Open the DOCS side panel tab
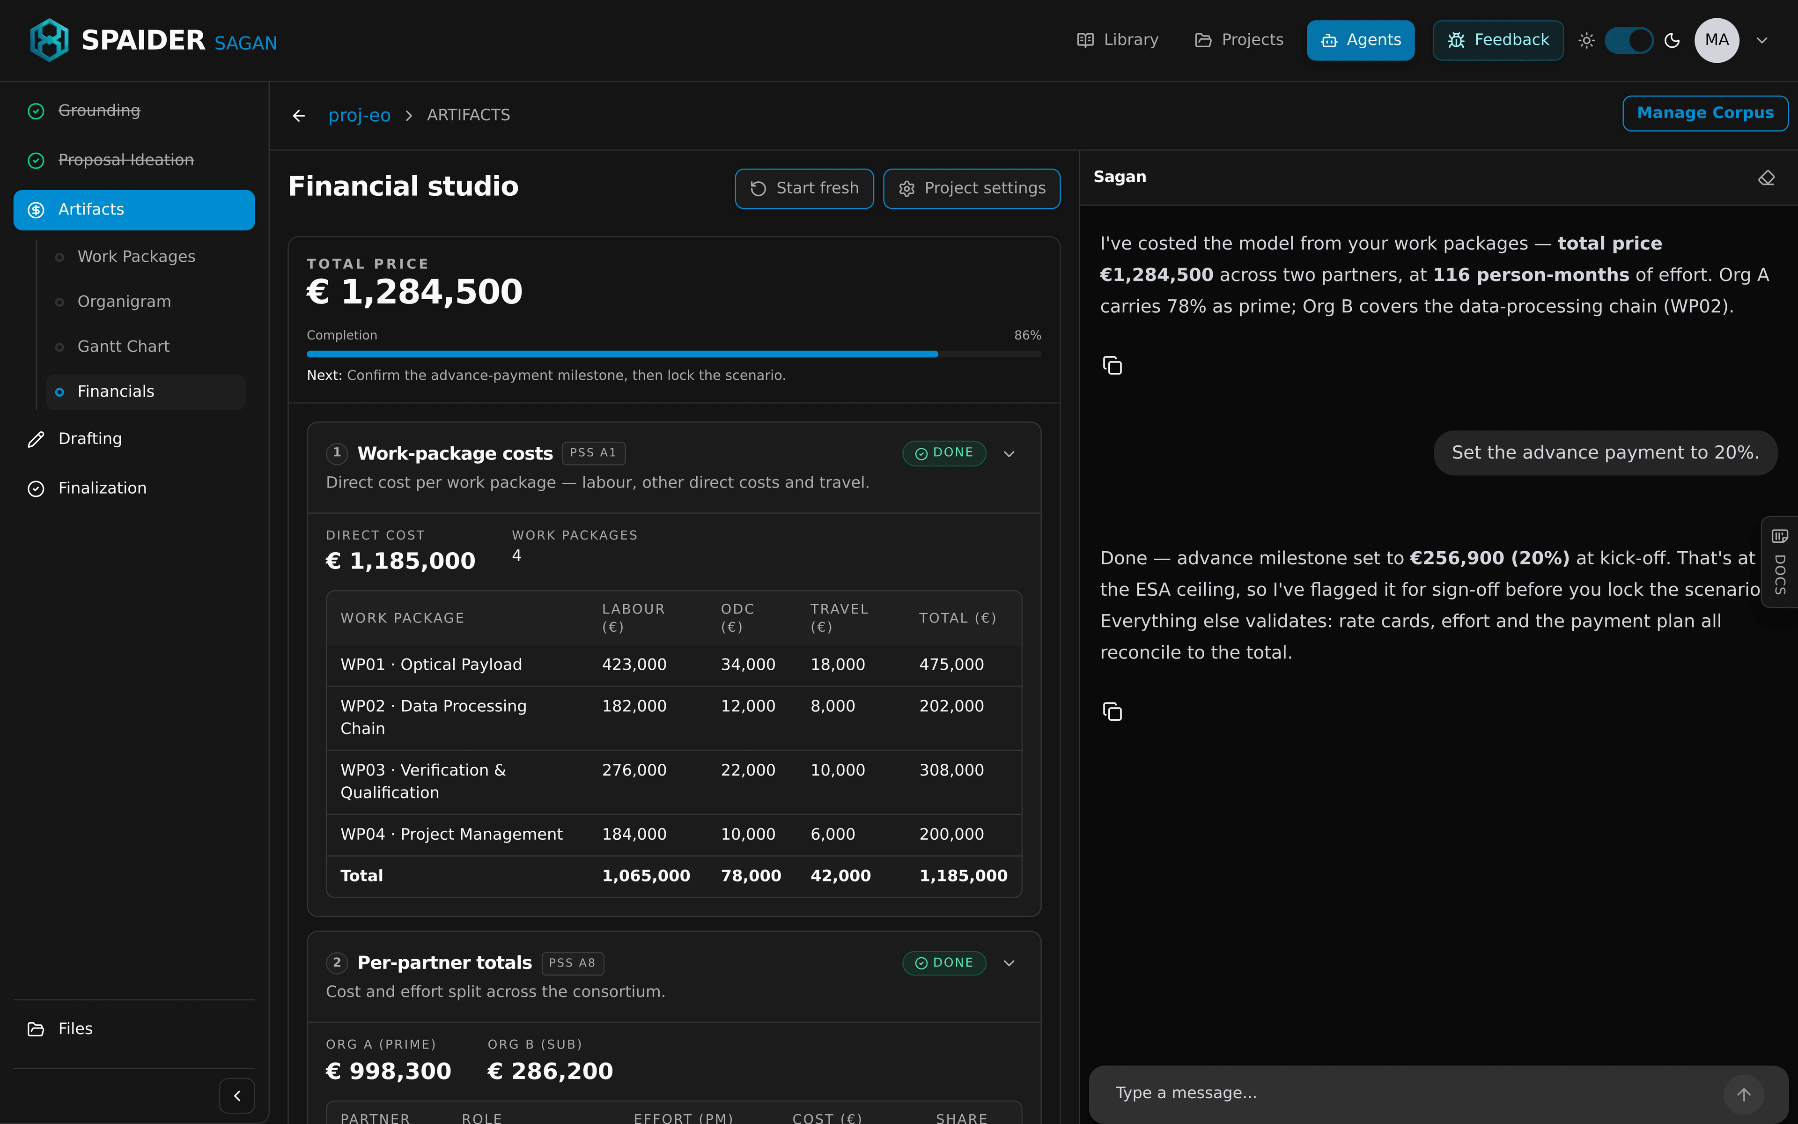The image size is (1798, 1124). (1779, 562)
